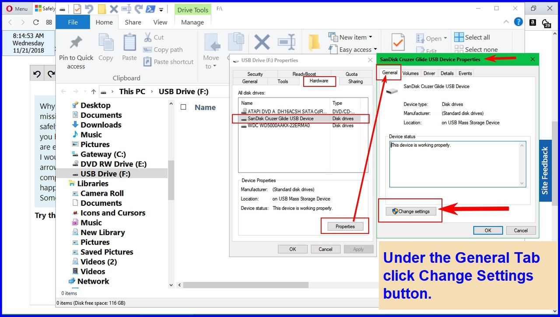Click the Undo icon on the quick access toolbar
This screenshot has width=560, height=317.
90,8
